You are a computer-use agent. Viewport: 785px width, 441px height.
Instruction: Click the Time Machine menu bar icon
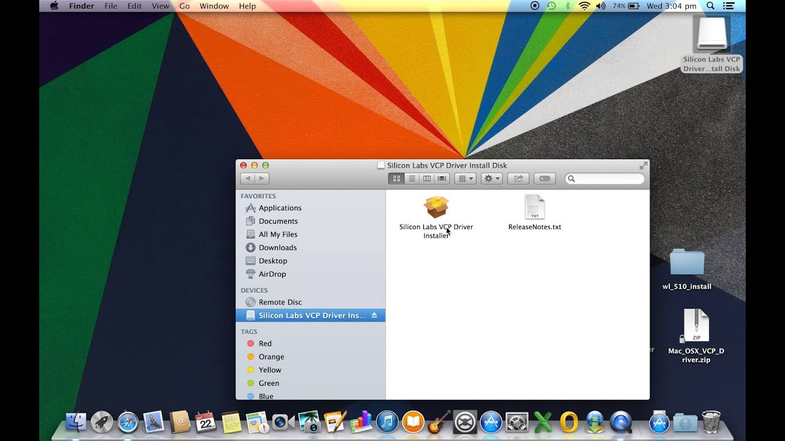click(x=551, y=6)
